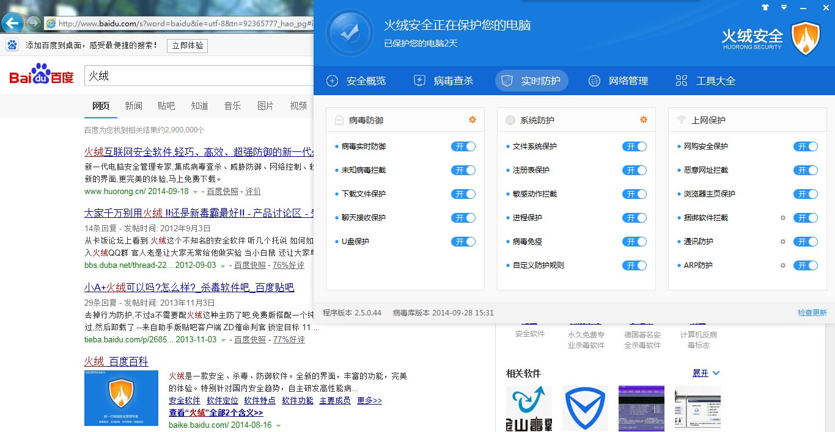Toggle 自定义防护规则 switch
The width and height of the screenshot is (835, 432).
coord(635,265)
